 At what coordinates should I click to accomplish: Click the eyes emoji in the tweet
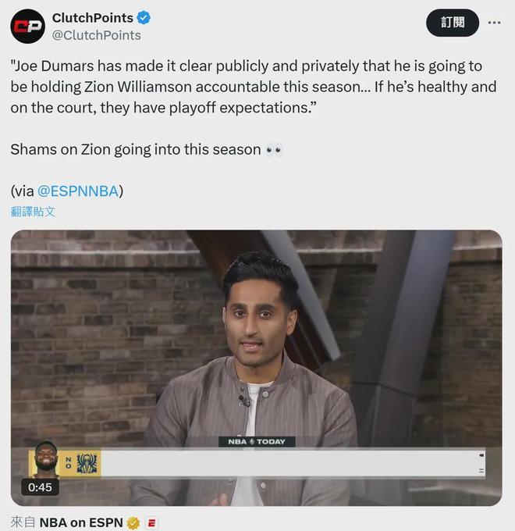pyautogui.click(x=274, y=150)
